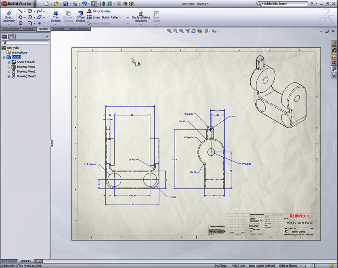
Task: Open the Linear Sketch Pattern dropdown arrow
Action: [x=128, y=18]
